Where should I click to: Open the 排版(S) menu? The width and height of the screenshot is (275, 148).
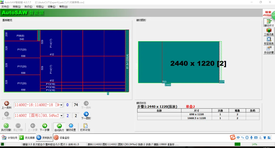click(17, 7)
